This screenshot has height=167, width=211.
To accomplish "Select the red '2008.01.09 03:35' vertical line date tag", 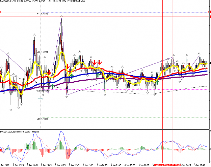I will coord(172,165).
